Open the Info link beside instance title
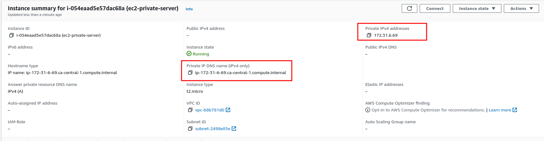Screen dimensions: 544x141 coord(189,9)
